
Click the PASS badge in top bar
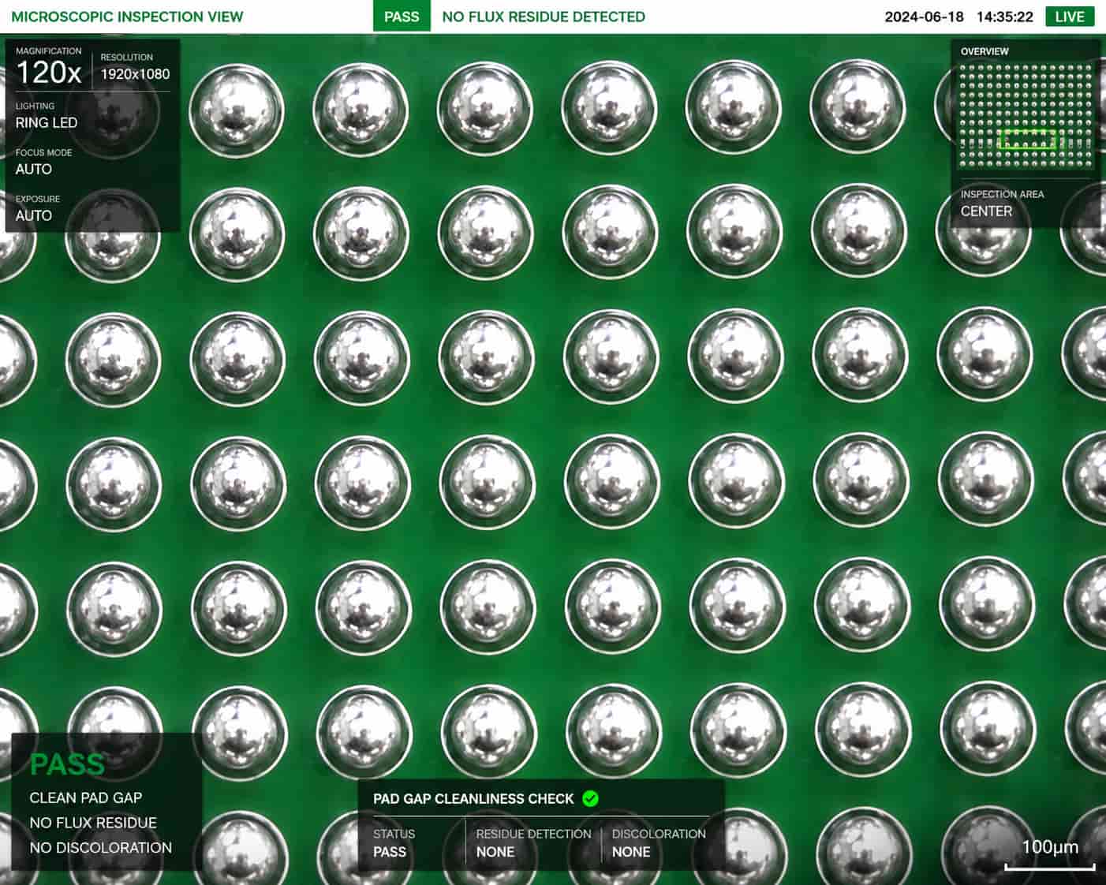click(402, 17)
